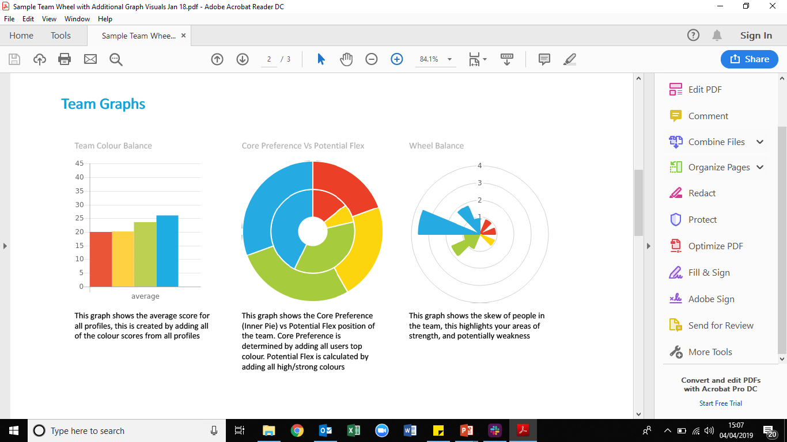Screen dimensions: 787x442
Task: Open Excel from the taskbar
Action: click(354, 430)
